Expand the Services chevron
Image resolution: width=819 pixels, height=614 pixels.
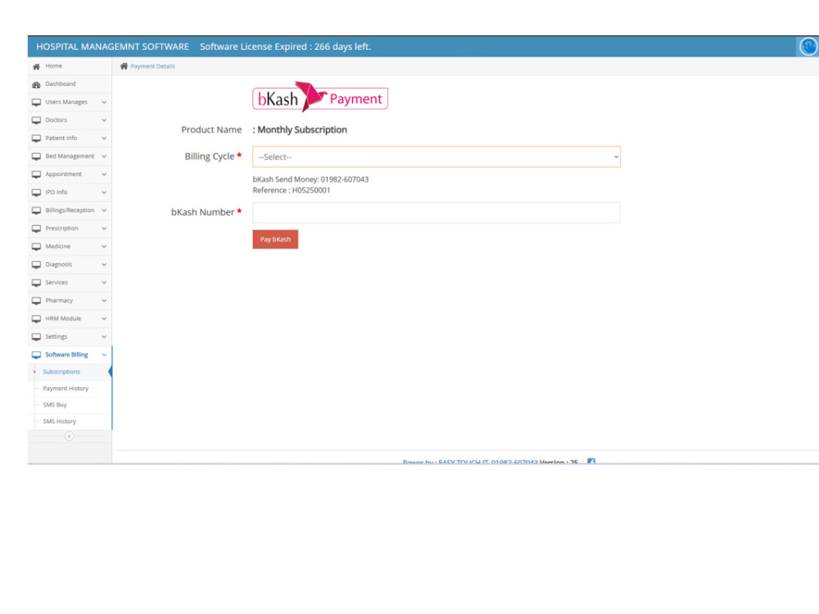coord(104,282)
